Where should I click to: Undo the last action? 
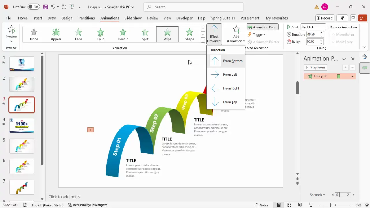pyautogui.click(x=53, y=7)
